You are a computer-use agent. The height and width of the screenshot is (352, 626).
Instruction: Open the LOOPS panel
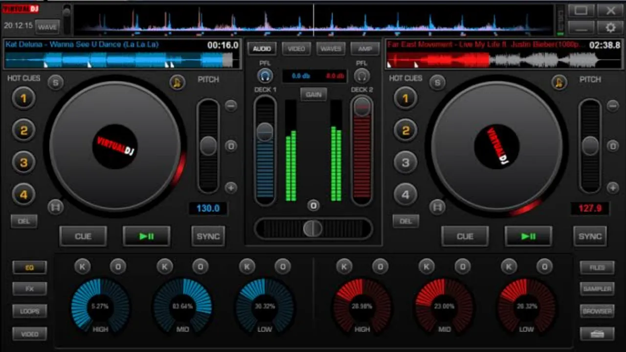pos(30,311)
